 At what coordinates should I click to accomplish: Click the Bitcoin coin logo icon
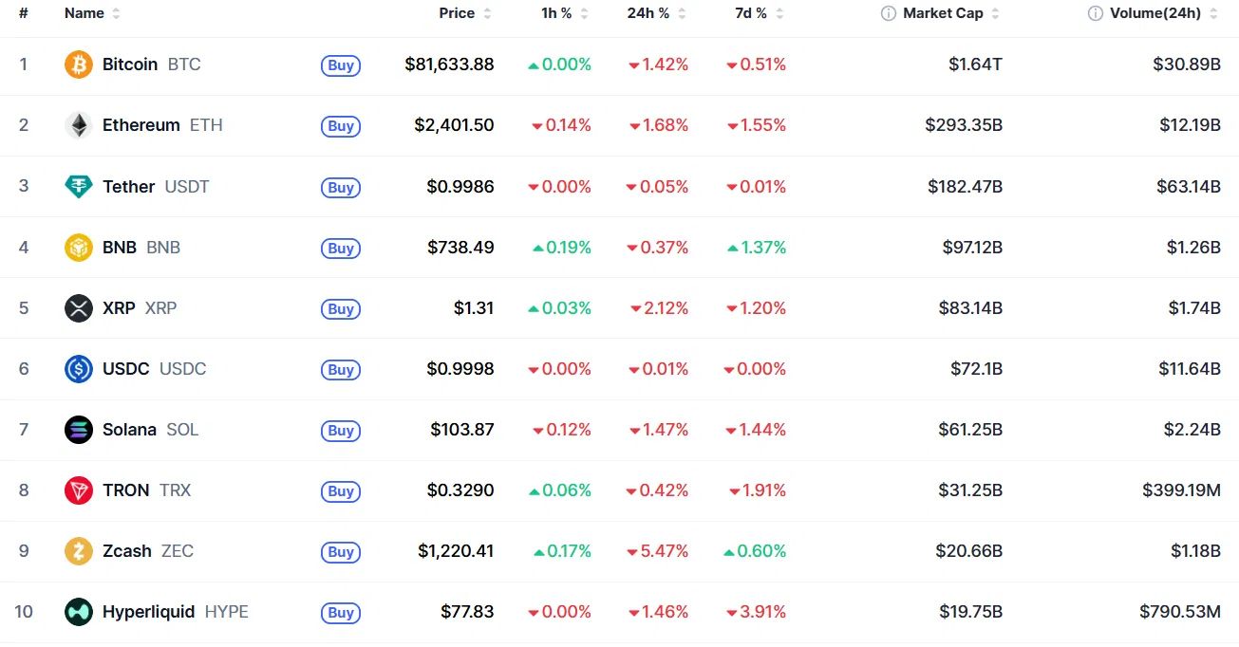click(79, 65)
